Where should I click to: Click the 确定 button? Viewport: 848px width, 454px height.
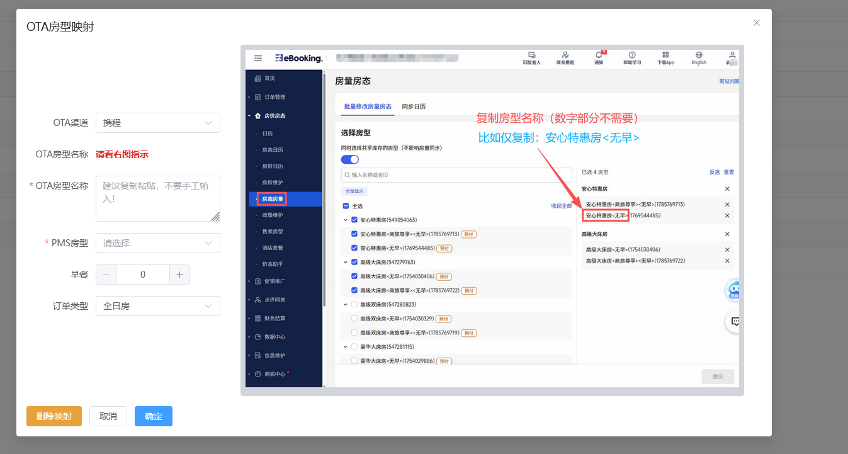(154, 416)
